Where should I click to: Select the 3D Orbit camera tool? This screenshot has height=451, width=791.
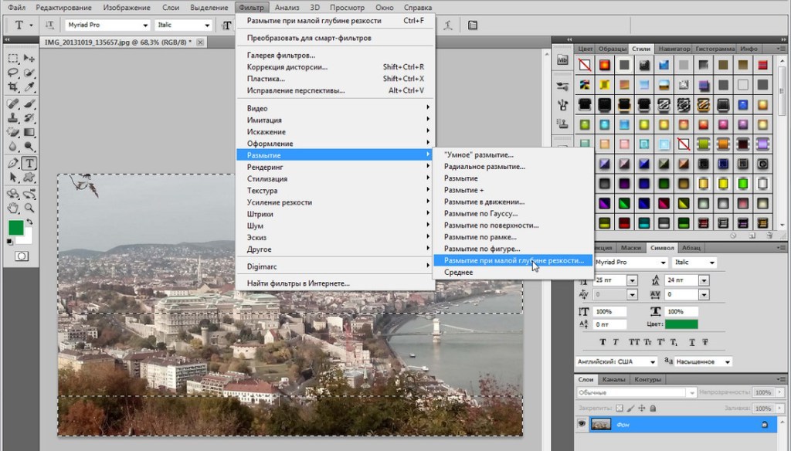29,194
